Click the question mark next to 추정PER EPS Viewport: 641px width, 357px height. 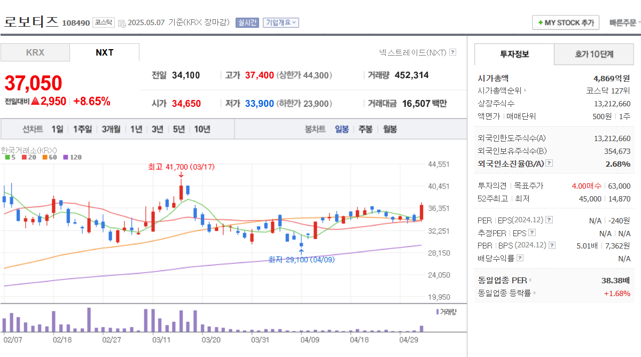[x=532, y=233]
